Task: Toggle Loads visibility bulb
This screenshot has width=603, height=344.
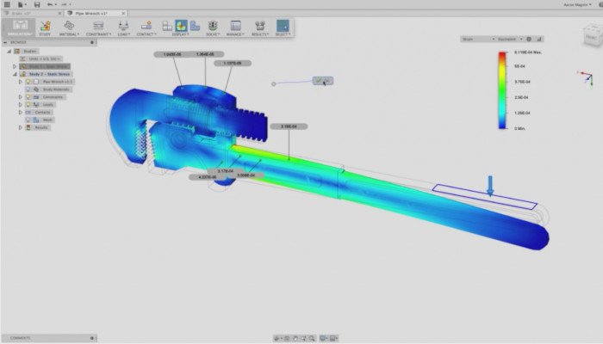Action: pos(28,104)
